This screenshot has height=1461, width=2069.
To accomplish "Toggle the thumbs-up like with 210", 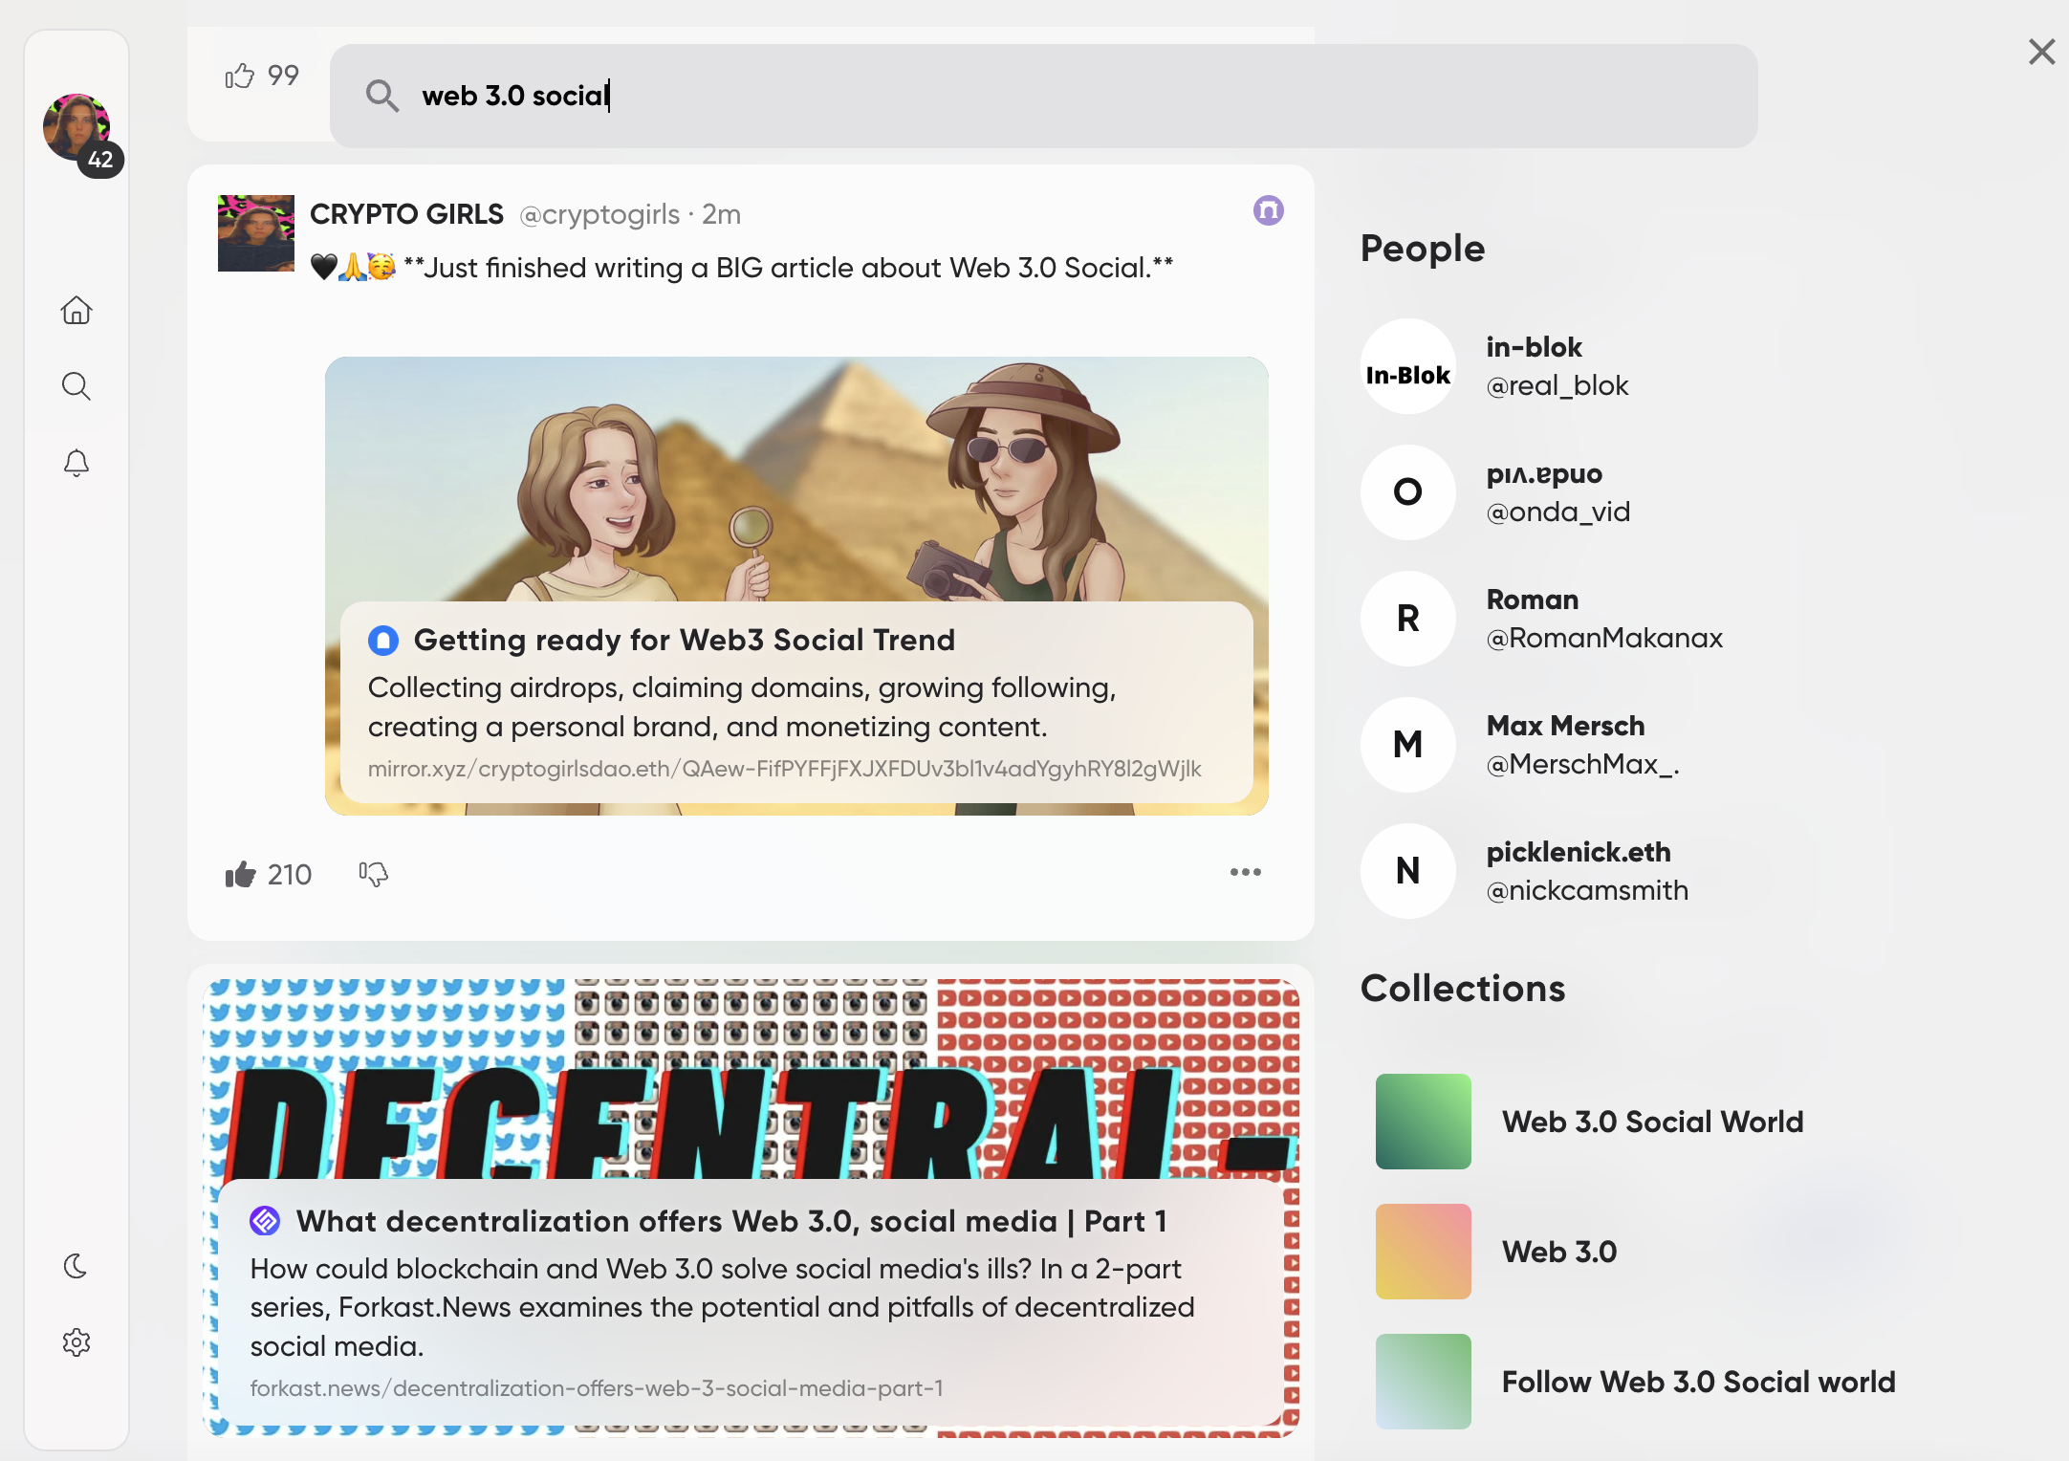I will click(241, 874).
